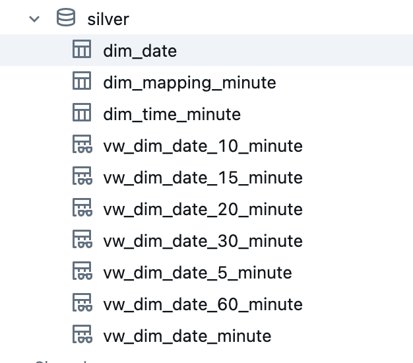Screen dimensions: 413x363
Task: Open the vw_dim_date_30_minute view
Action: [x=203, y=241]
